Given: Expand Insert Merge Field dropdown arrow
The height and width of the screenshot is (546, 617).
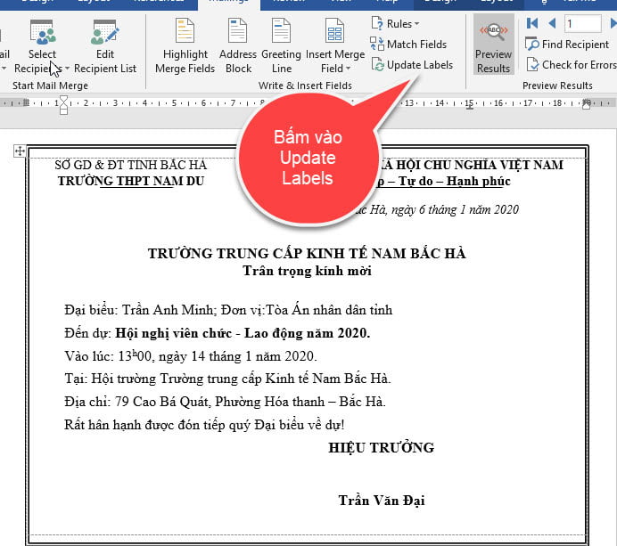Looking at the screenshot, I should [349, 69].
